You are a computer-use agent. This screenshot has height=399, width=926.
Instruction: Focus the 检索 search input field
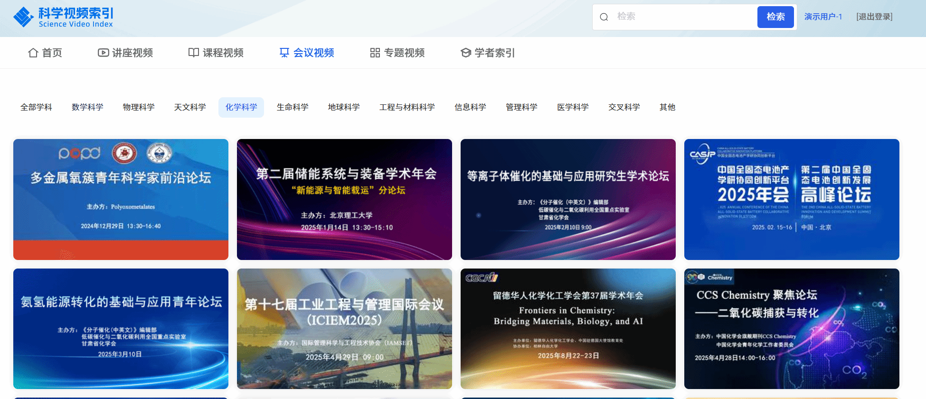tap(684, 17)
